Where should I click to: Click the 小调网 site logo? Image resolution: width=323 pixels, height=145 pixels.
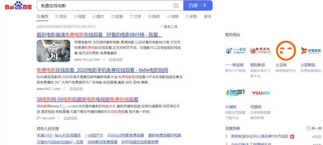[x=235, y=92]
